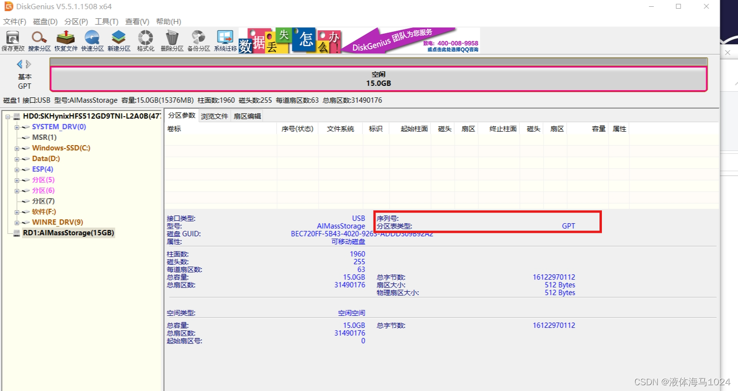Viewport: 738px width, 391px height.
Task: Click the 标识 column header
Action: coord(376,129)
